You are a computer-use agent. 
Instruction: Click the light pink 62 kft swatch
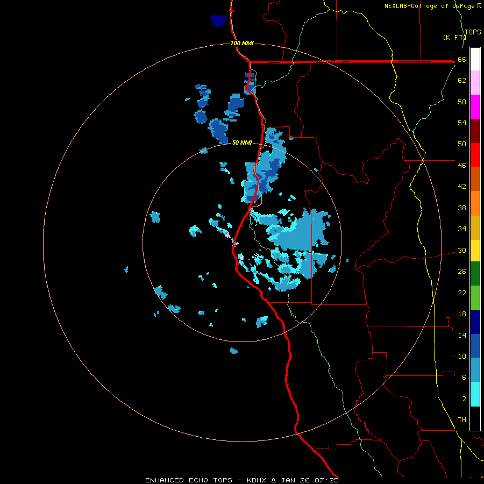pyautogui.click(x=475, y=83)
